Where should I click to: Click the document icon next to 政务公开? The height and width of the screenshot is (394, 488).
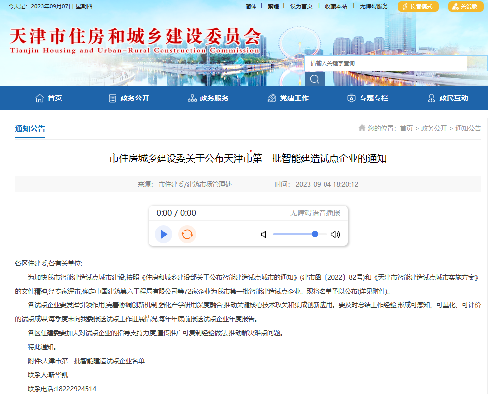tap(112, 98)
